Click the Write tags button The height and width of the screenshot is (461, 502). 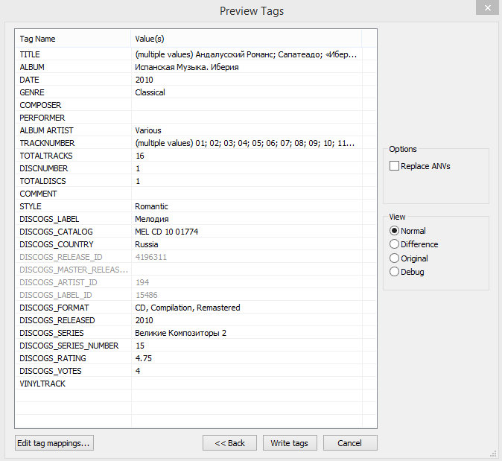coord(290,443)
